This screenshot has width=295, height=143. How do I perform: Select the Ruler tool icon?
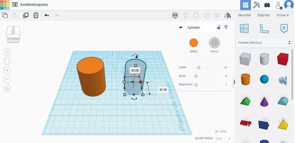pos(264,29)
